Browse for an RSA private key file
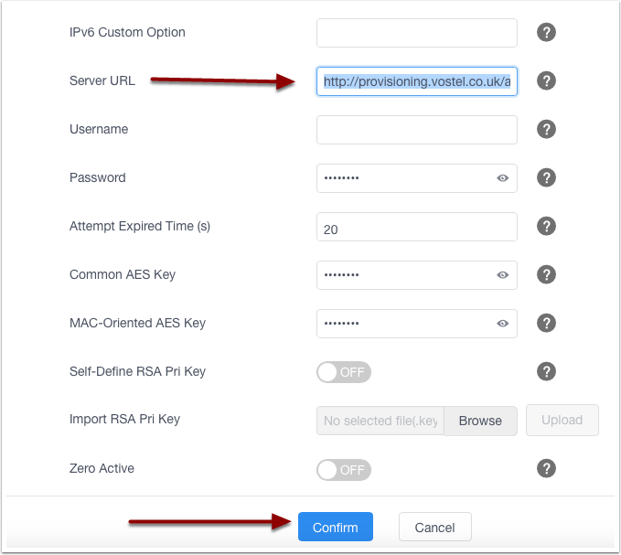This screenshot has height=555, width=621. (x=480, y=421)
